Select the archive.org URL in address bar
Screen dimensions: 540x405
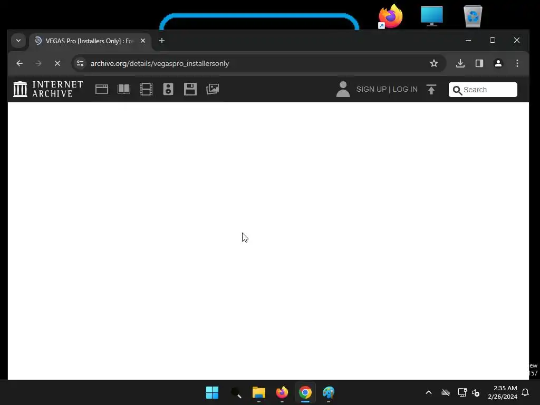159,63
